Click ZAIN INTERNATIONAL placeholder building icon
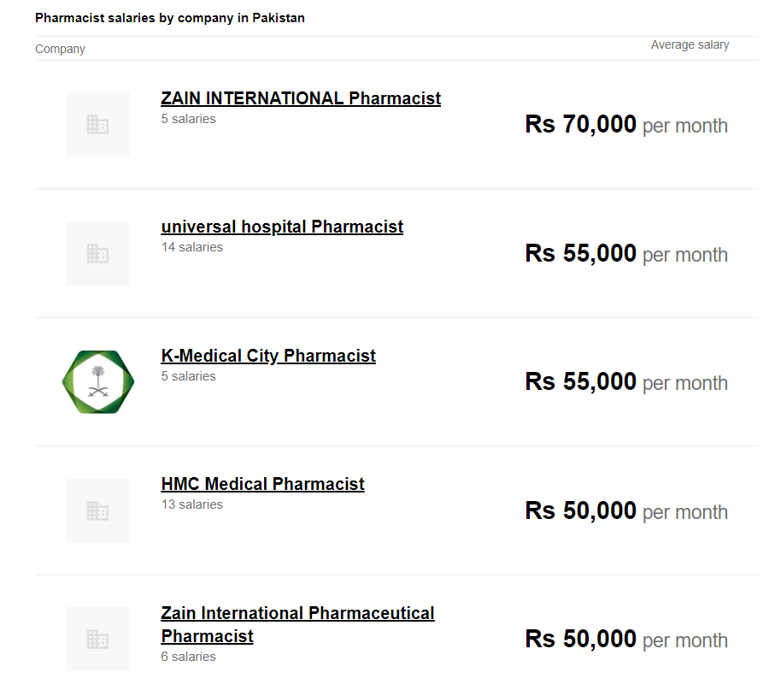Image resolution: width=769 pixels, height=696 pixels. click(x=98, y=125)
